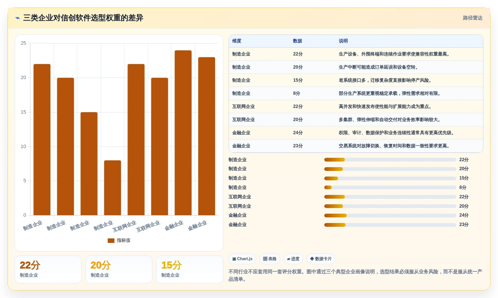Click table text 多集群、弹性伸缩和自动交付对业务效率影响较大。

point(390,120)
